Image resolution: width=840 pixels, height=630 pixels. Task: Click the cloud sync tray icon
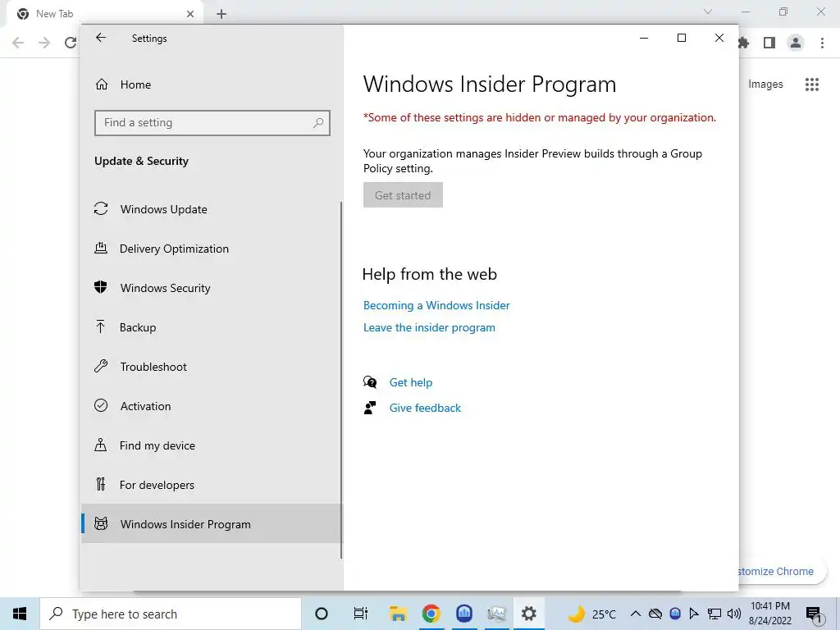pyautogui.click(x=655, y=614)
